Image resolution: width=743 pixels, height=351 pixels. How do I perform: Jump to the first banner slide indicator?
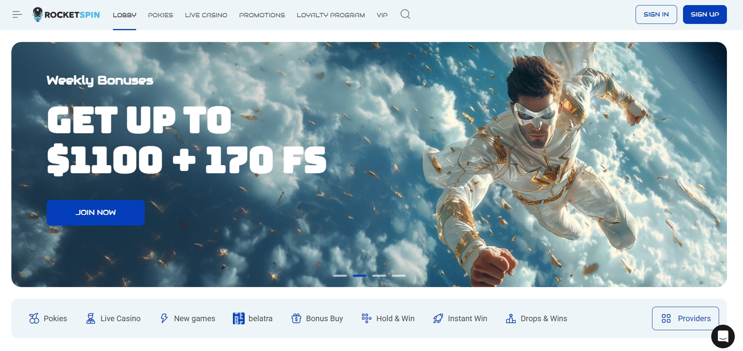(340, 276)
